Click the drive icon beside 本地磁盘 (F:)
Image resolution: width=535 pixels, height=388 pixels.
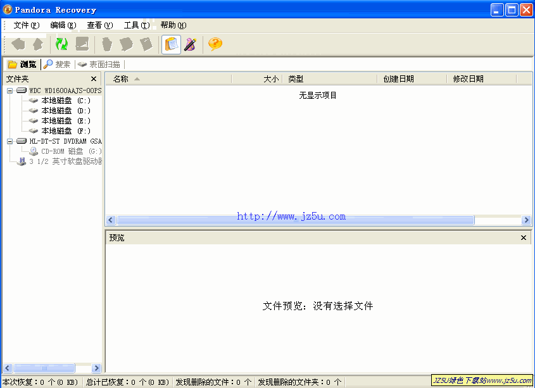[34, 131]
